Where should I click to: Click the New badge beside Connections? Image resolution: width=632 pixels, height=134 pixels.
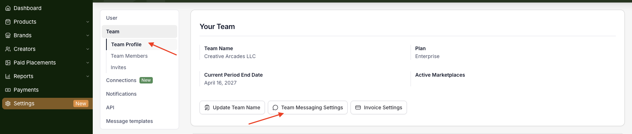tap(146, 80)
